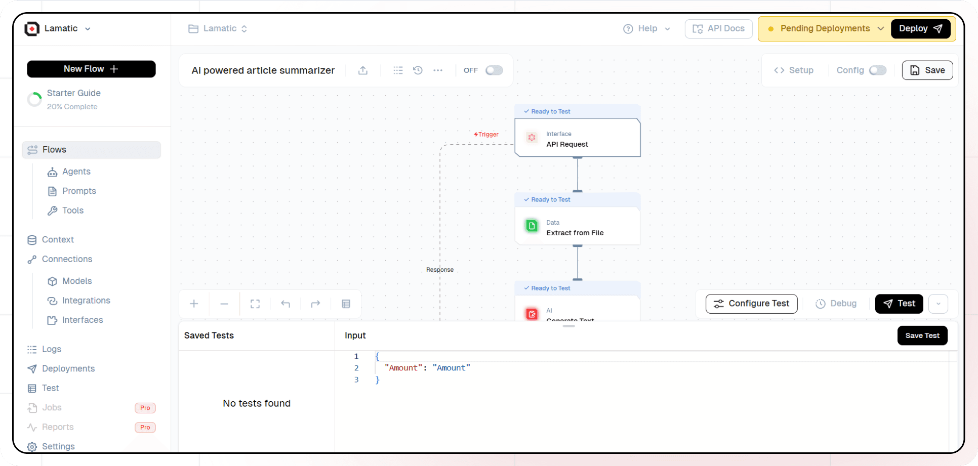Screen dimensions: 978x466
Task: Select the Flows icon in the sidebar
Action: (32, 149)
